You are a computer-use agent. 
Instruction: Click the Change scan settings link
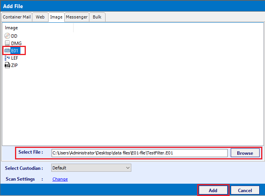coord(60,179)
